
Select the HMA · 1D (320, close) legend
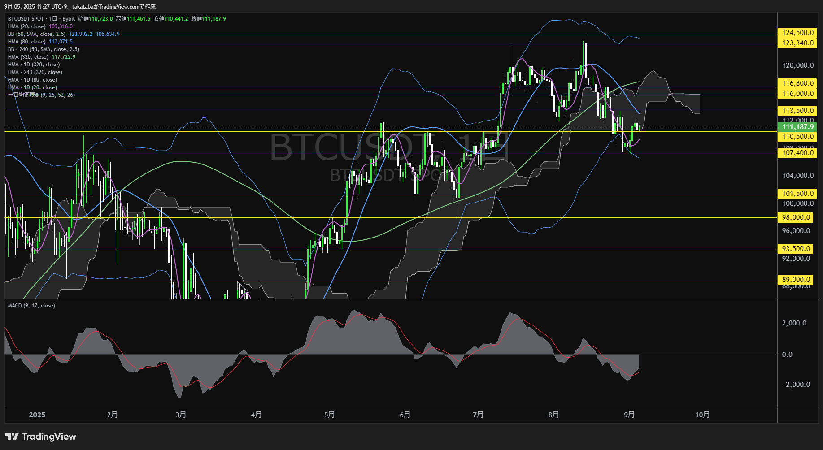pos(34,65)
